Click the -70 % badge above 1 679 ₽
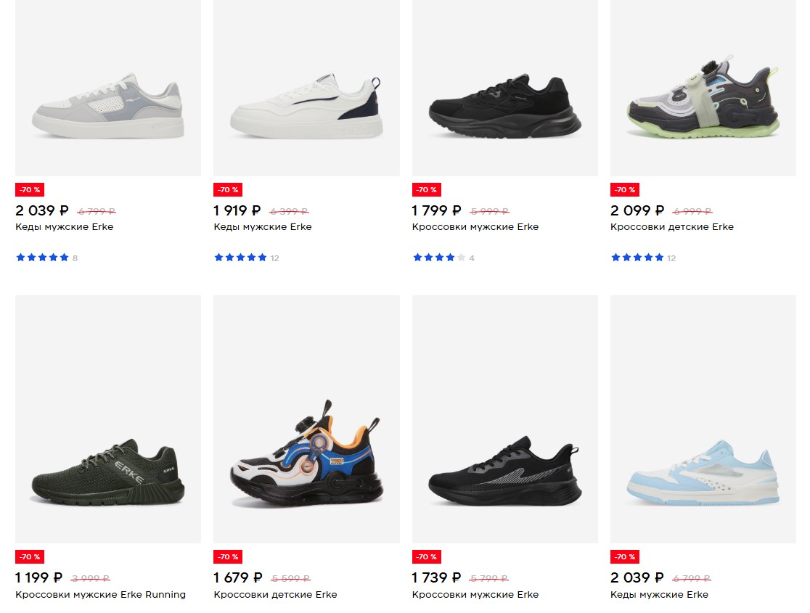The height and width of the screenshot is (613, 810). pos(228,556)
